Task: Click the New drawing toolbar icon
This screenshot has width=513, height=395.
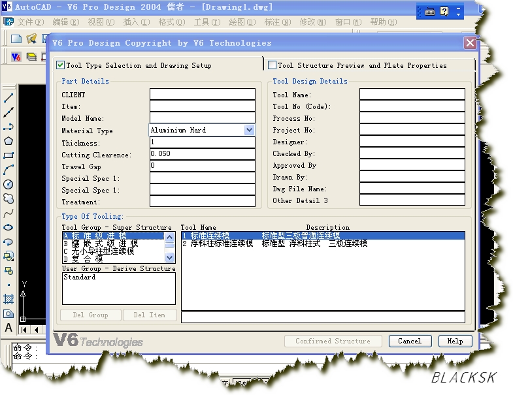Action: click(16, 39)
